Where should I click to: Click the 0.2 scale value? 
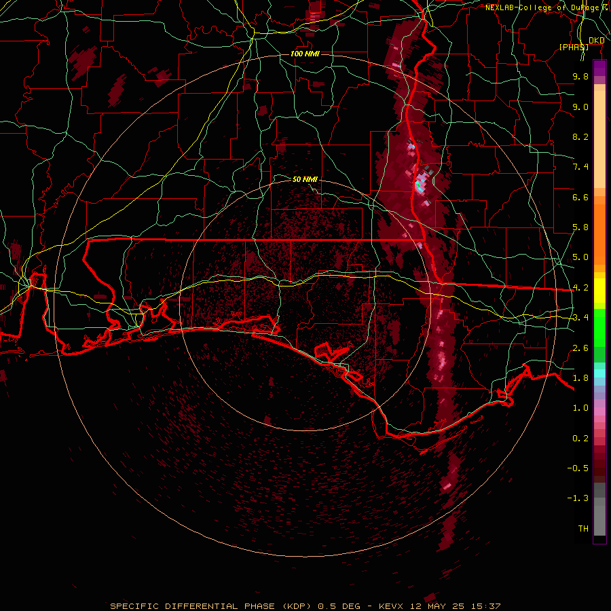coord(580,439)
